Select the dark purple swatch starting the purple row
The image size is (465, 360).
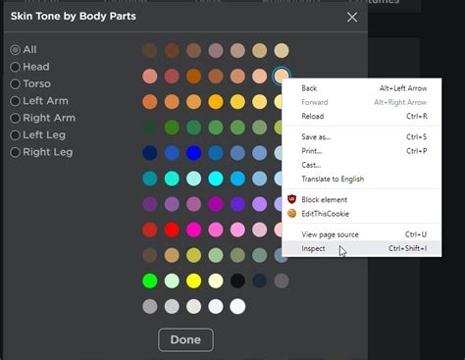tap(150, 204)
